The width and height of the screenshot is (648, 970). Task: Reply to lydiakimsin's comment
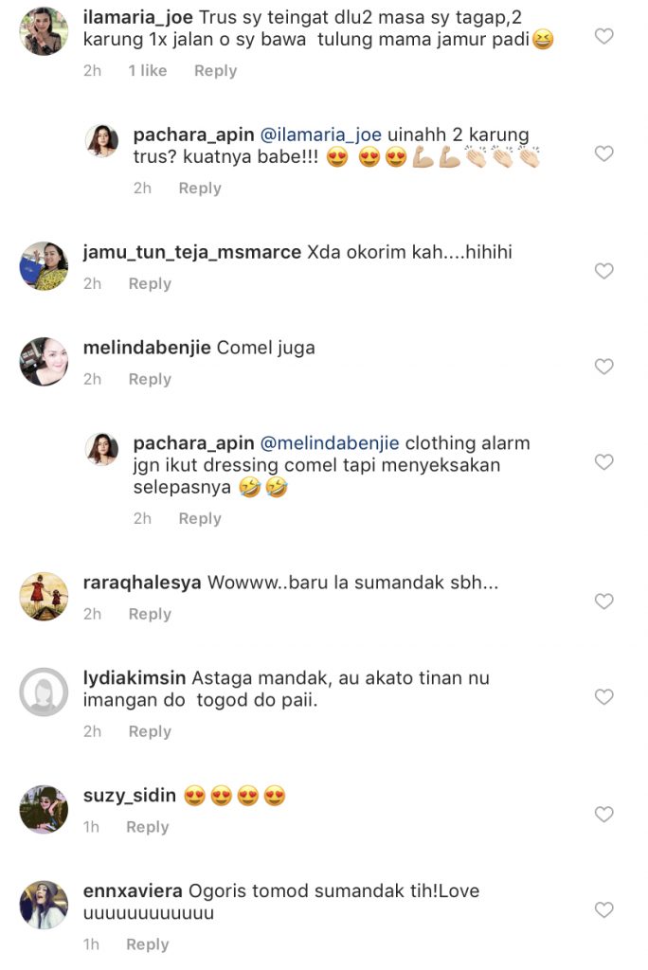[150, 731]
